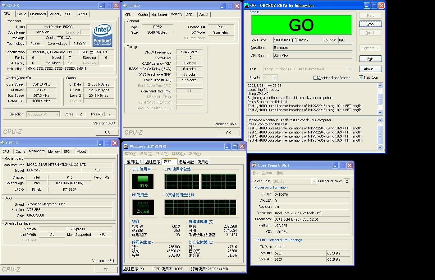This screenshot has width=435, height=280.
Task: Open the Processor Selection dropdown in CPU-Z
Action: (x=57, y=114)
